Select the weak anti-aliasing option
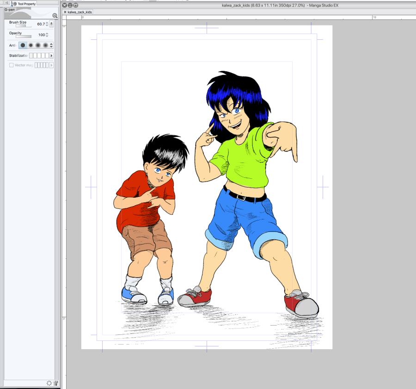Image resolution: width=416 pixels, height=389 pixels. tap(31, 45)
